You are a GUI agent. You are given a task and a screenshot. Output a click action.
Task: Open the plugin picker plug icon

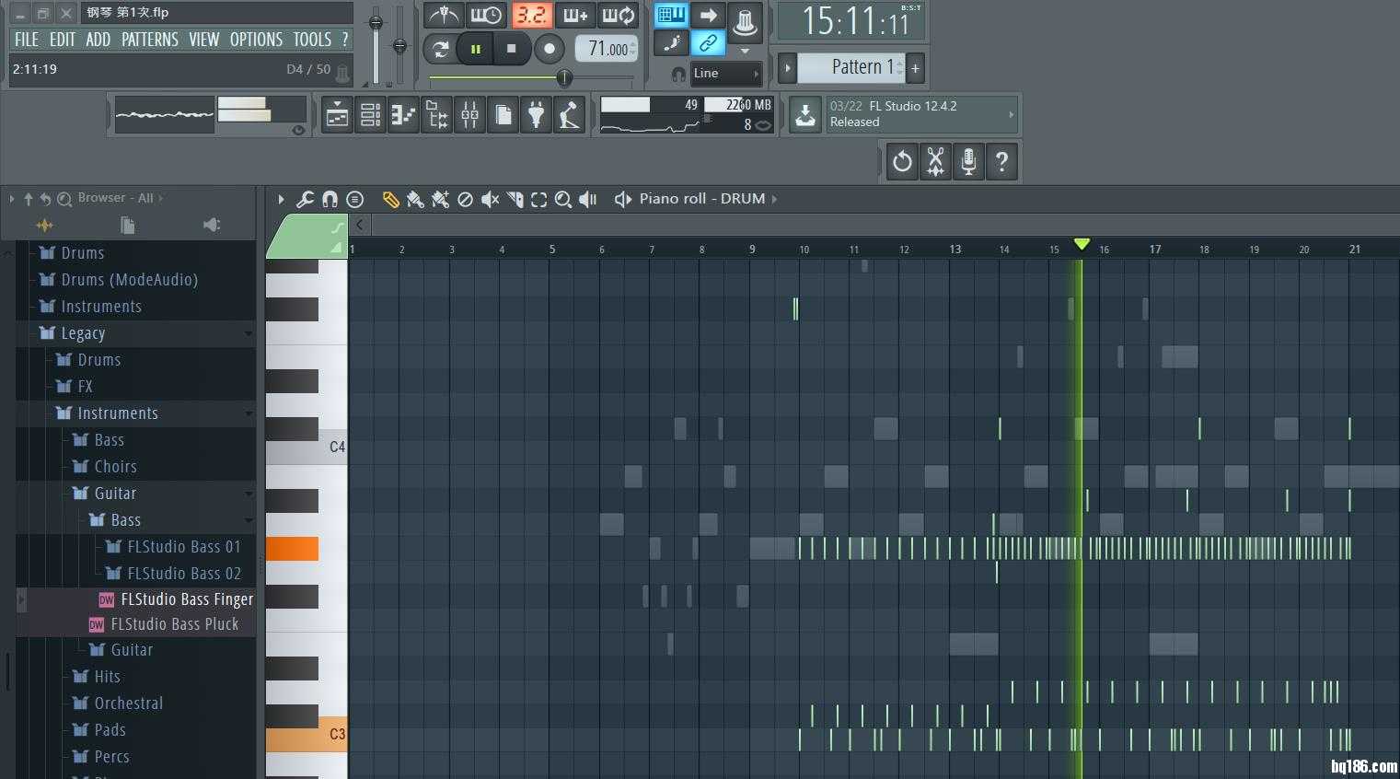[536, 116]
